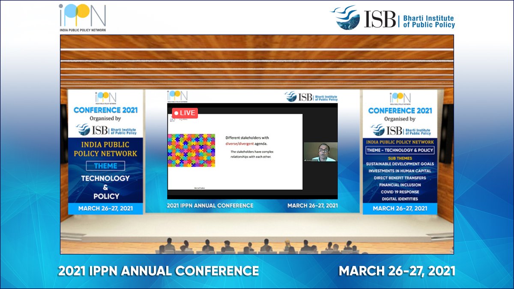
Task: Select 'INVESTMENTS IN HUMAN CAPITAL' sub theme
Action: coord(400,171)
